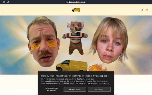Image resolution: width=152 pixels, height=95 pixels.
Task: Open the search magnifier
Action: coord(142,10)
